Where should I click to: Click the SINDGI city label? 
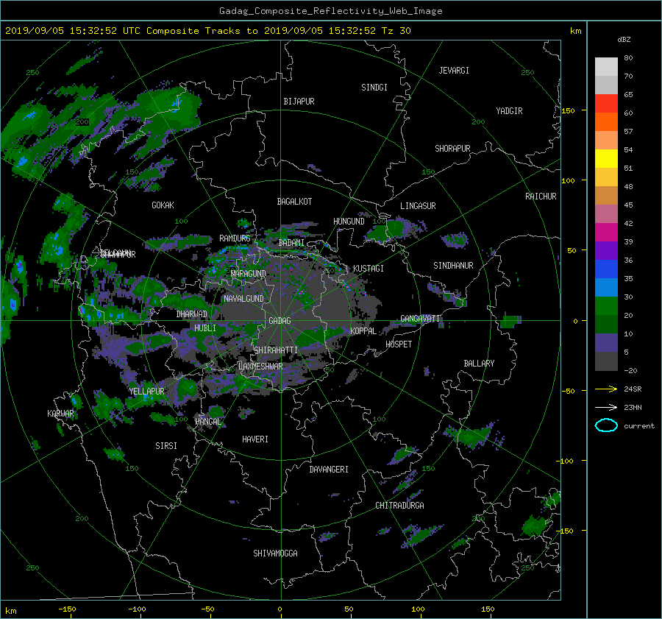(374, 88)
